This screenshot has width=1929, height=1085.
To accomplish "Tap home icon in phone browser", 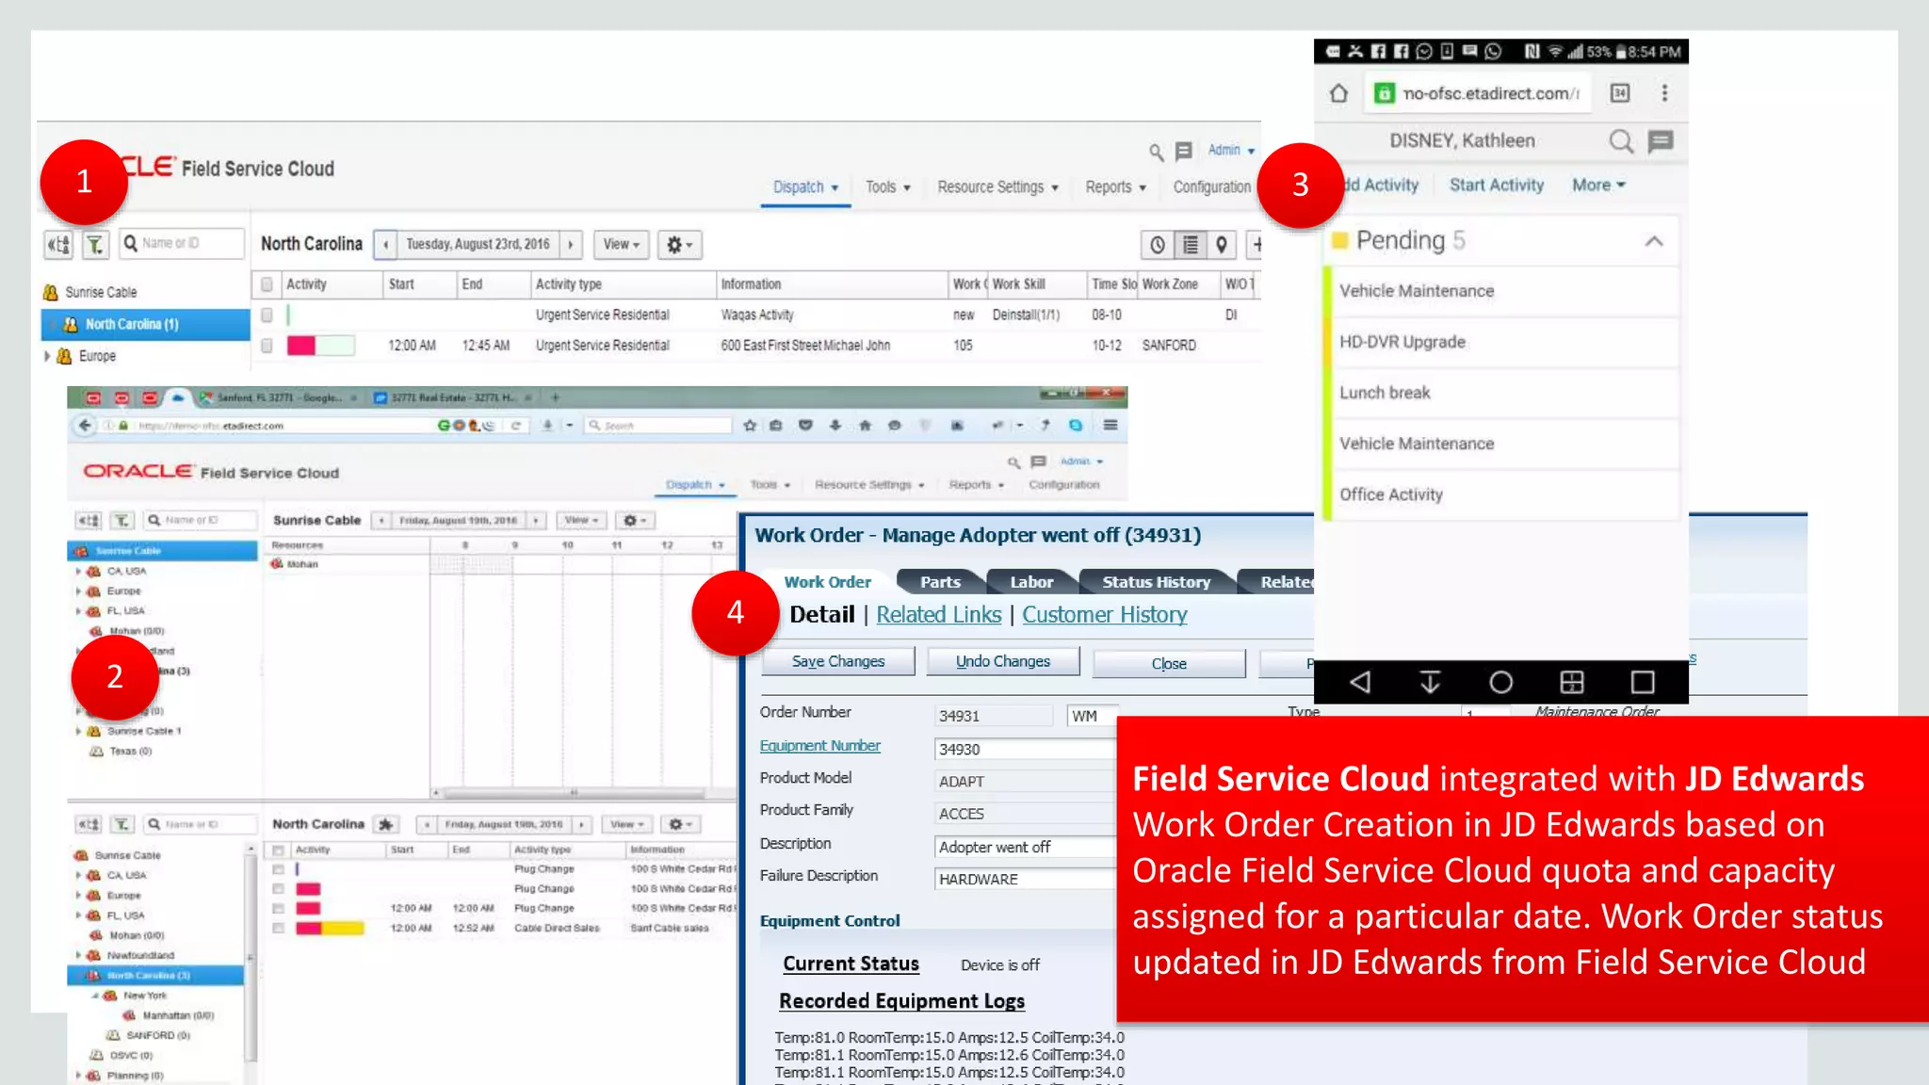I will [1338, 93].
